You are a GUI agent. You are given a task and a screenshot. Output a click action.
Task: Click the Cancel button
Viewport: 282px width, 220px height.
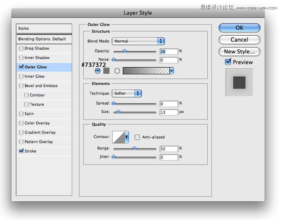pos(239,40)
